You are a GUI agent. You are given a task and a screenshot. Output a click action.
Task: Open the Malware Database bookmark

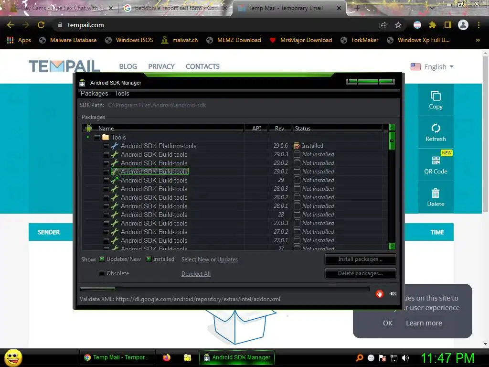click(x=68, y=40)
